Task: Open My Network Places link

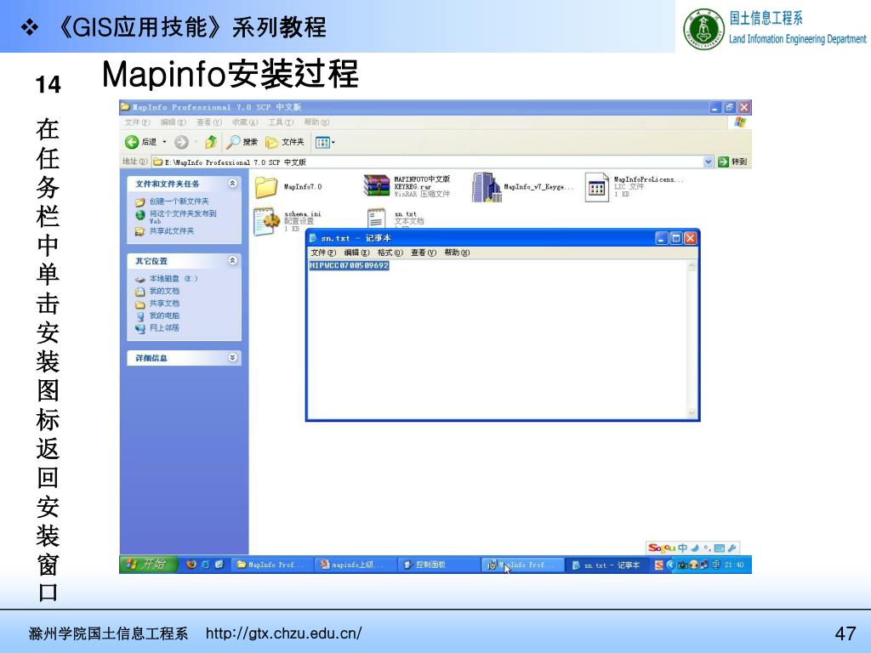Action: 164,327
